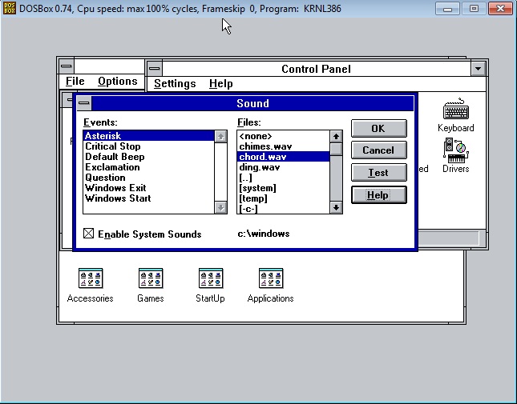Click the Help button in Sound dialog
The width and height of the screenshot is (517, 404).
tap(379, 195)
